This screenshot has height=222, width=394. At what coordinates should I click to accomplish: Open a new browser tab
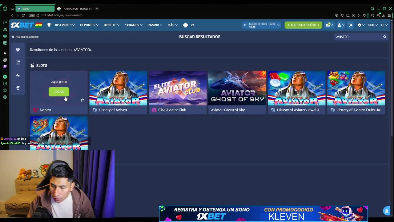pyautogui.click(x=97, y=9)
